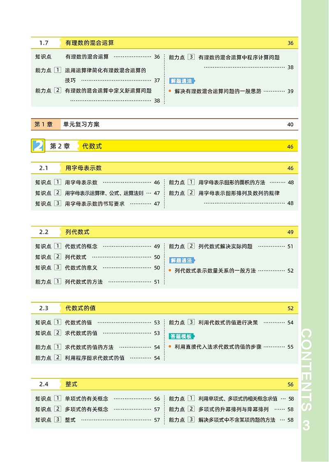The height and width of the screenshot is (462, 329).
Task: Click the orange bullet before 利用直接代入法求代数式的值的步骤
Action: [x=170, y=347]
